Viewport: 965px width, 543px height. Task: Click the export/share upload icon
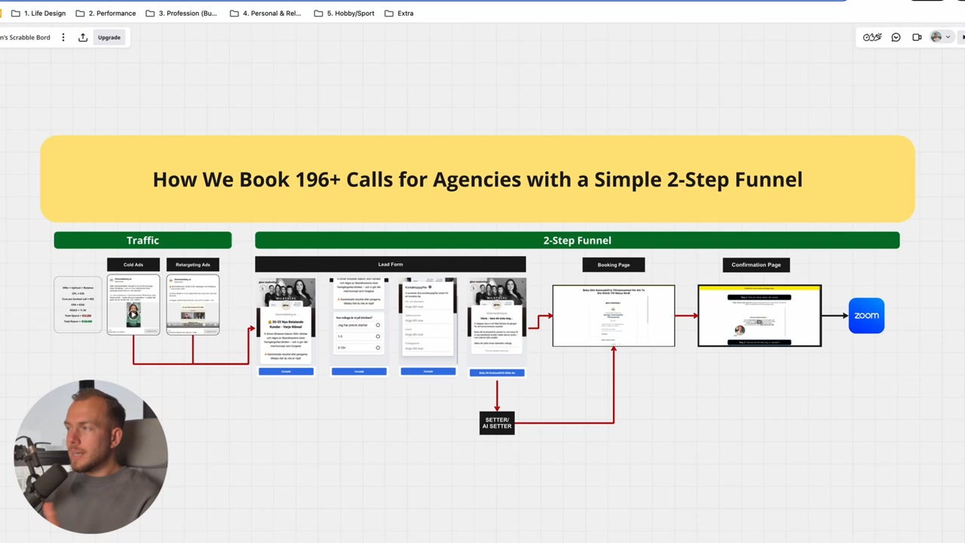click(83, 37)
